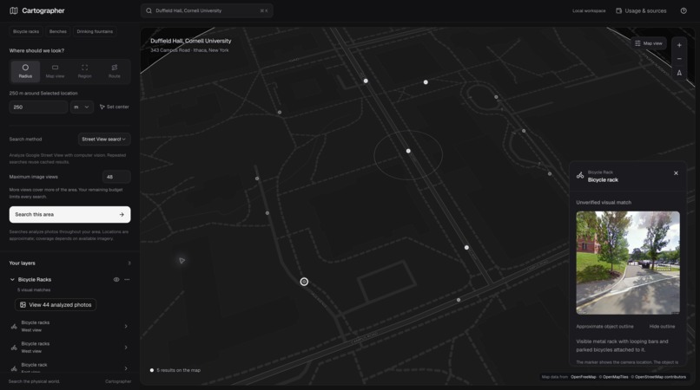
Task: Open the OpenMapTiles attribution link
Action: (x=615, y=377)
